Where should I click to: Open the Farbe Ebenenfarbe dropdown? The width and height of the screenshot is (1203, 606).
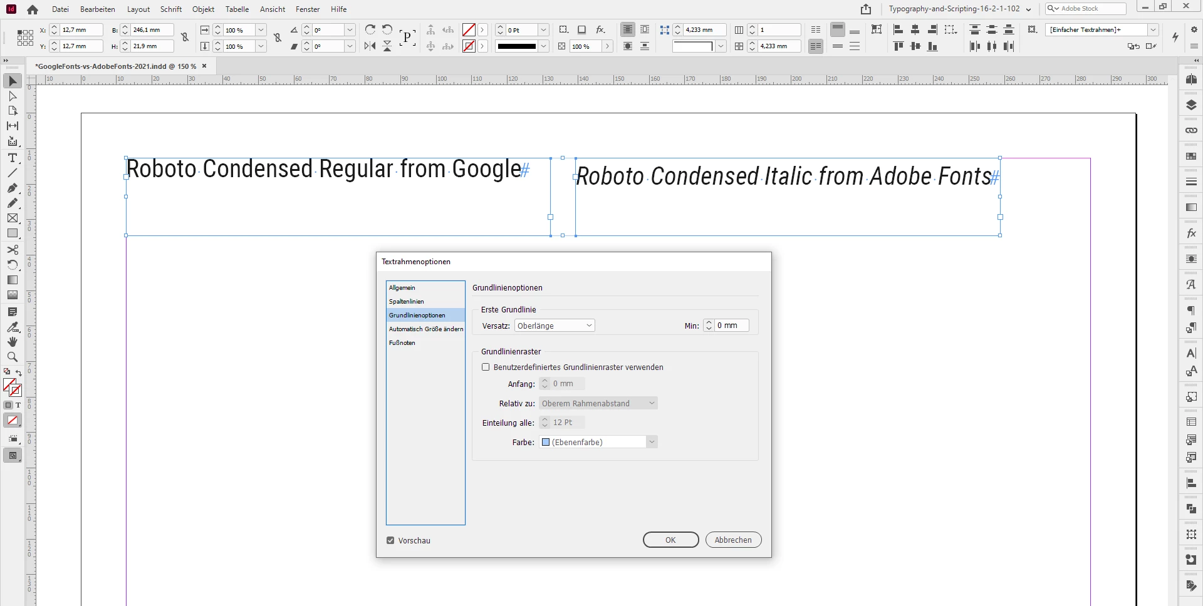coord(598,442)
